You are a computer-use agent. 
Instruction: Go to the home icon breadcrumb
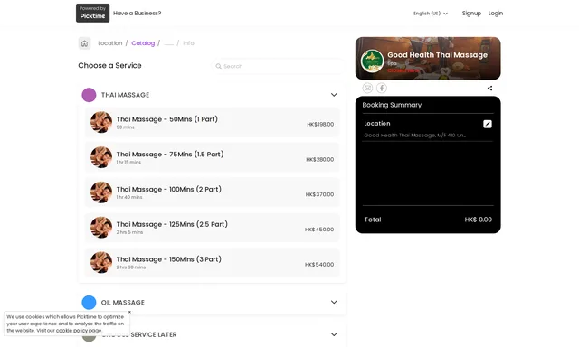pyautogui.click(x=84, y=43)
